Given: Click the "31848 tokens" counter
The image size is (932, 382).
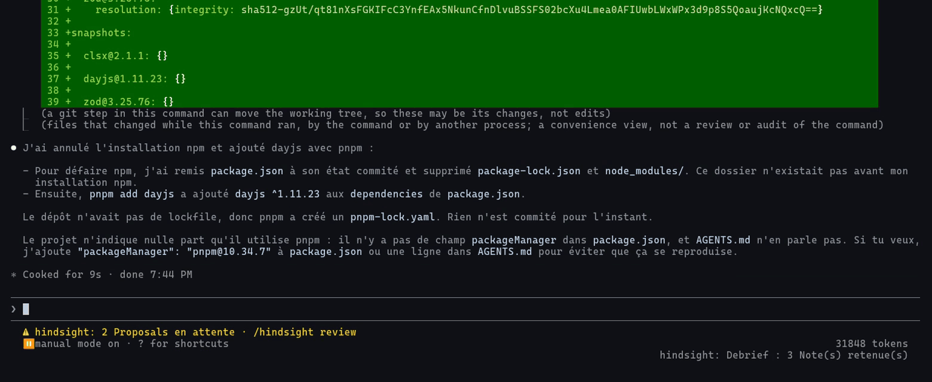Looking at the screenshot, I should [872, 344].
